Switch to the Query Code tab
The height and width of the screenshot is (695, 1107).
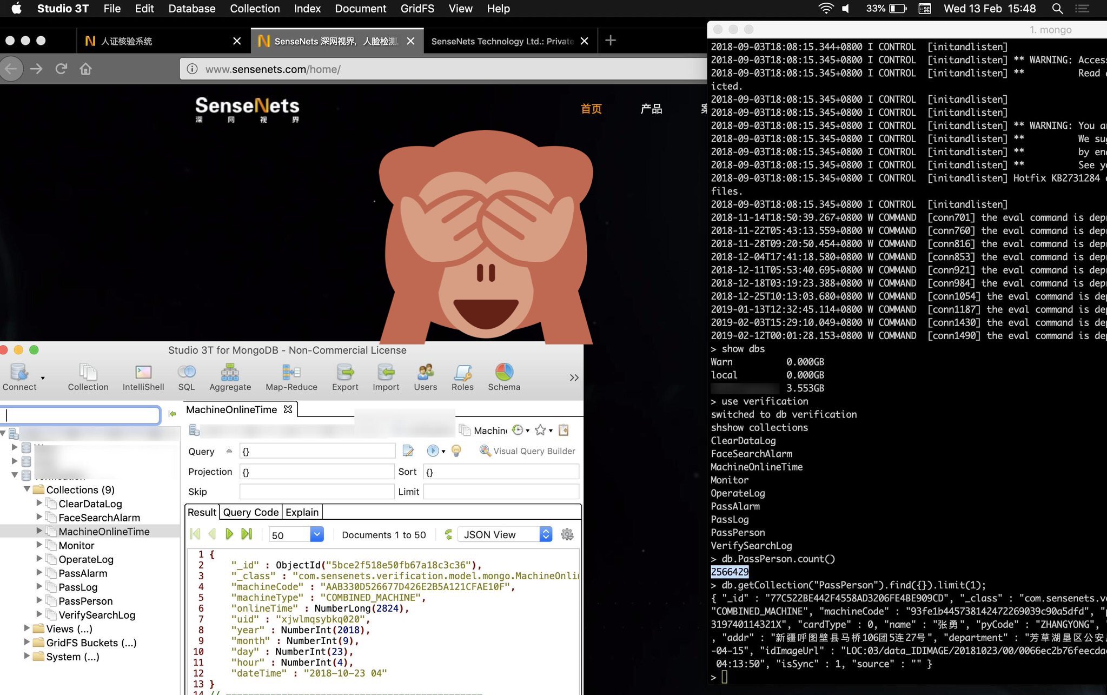[x=251, y=512]
